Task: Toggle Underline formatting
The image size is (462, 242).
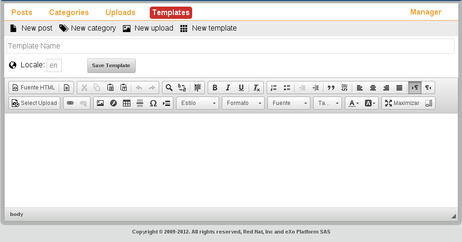Action: pos(241,88)
